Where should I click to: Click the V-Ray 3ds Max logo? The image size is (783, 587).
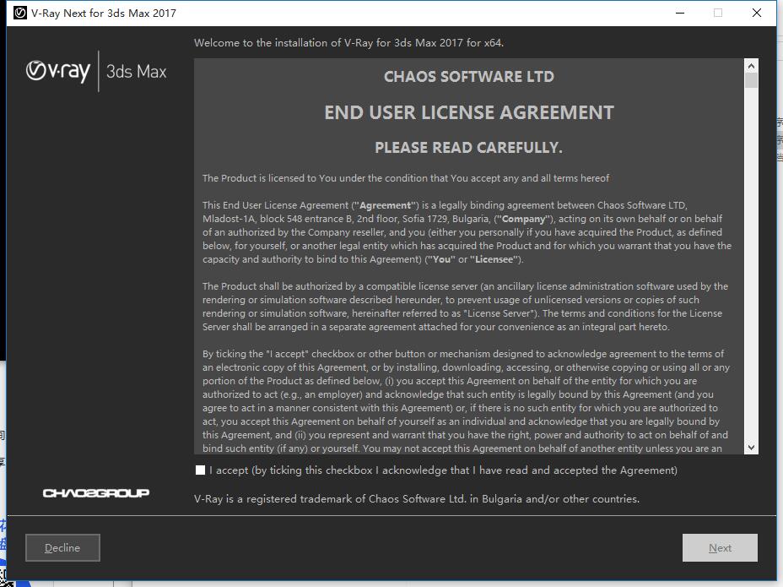[x=96, y=71]
